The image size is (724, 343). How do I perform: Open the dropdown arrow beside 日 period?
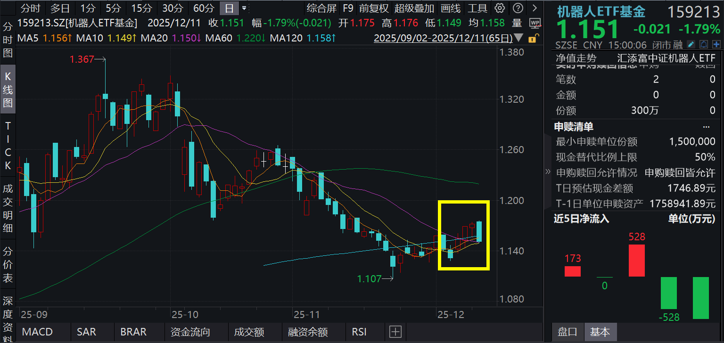[x=245, y=8]
